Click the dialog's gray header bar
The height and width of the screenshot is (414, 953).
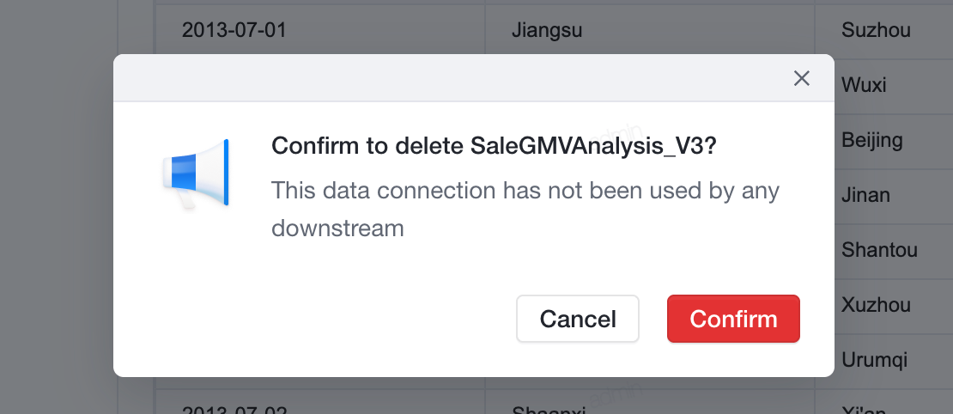pos(473,78)
